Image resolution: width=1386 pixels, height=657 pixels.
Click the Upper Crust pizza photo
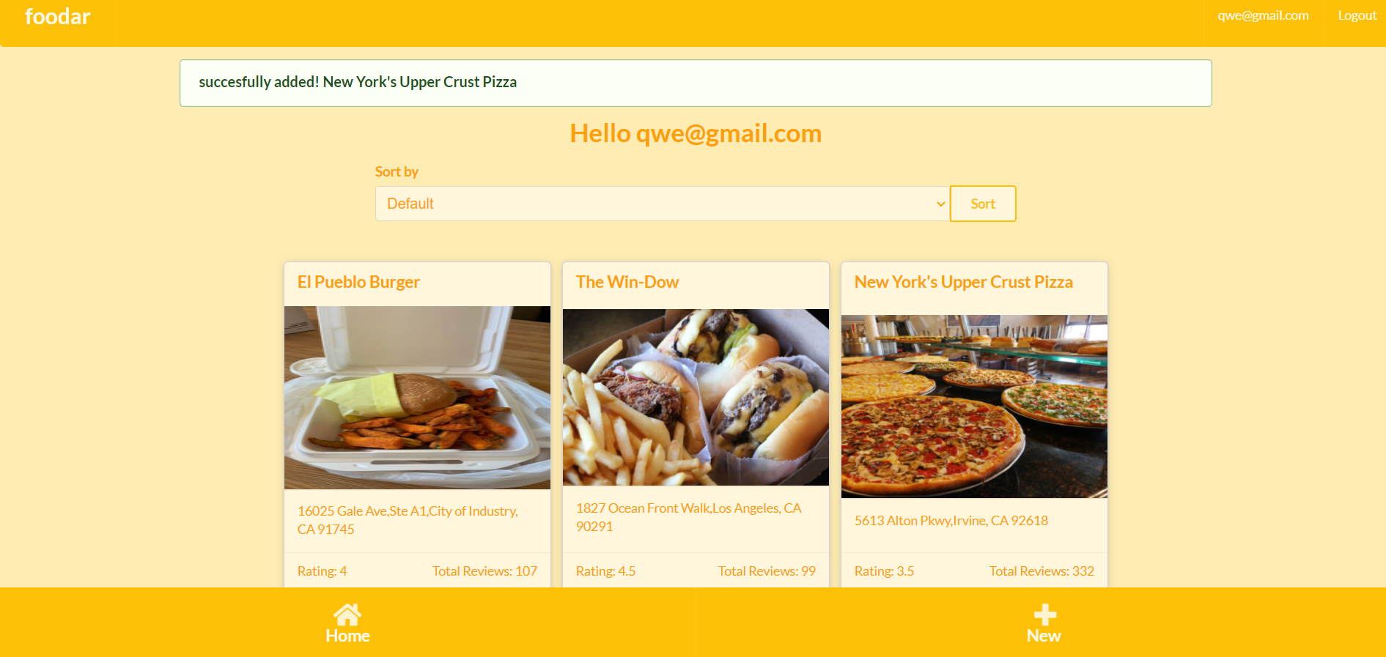(974, 407)
